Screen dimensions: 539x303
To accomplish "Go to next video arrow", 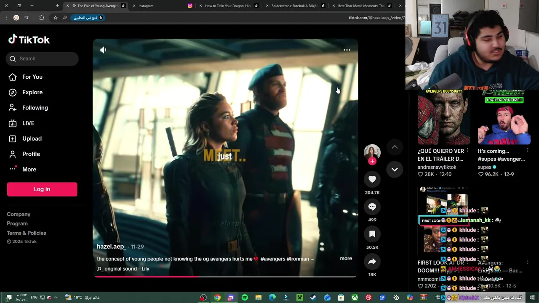I will click(395, 170).
